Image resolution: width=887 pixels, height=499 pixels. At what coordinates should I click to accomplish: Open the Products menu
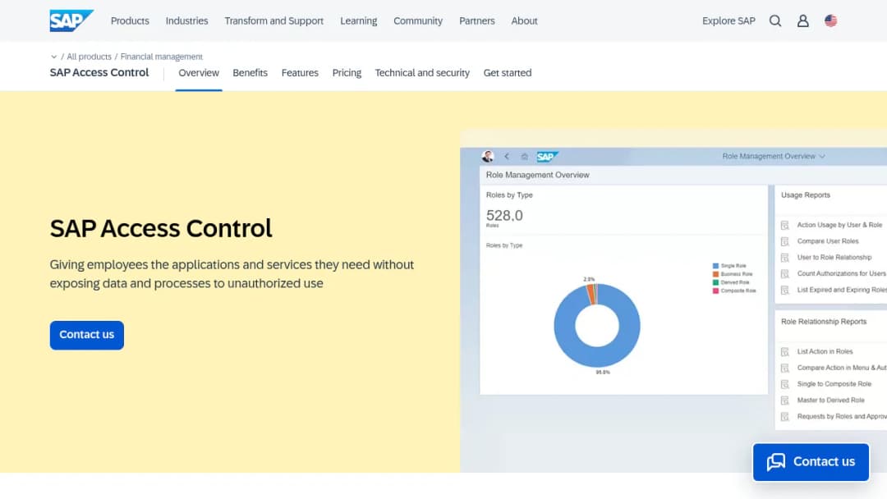pyautogui.click(x=130, y=21)
